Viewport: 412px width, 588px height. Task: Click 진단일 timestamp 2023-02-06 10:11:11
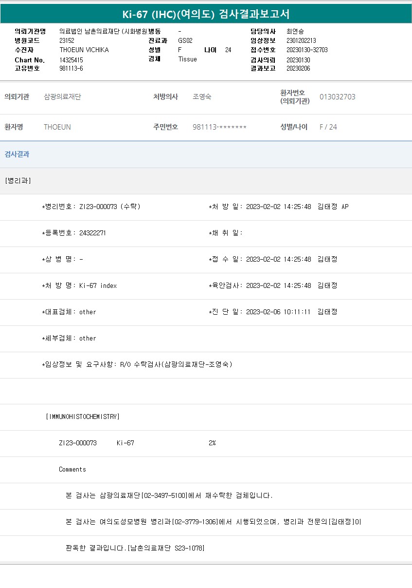tap(278, 312)
